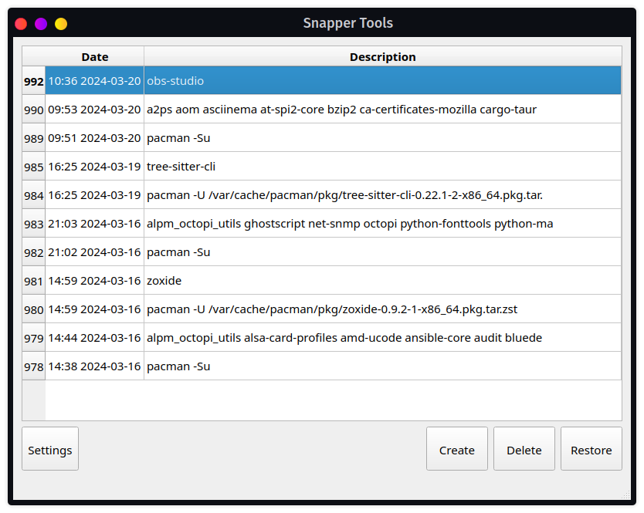644x513 pixels.
Task: Select row header number 984
Action: [34, 195]
